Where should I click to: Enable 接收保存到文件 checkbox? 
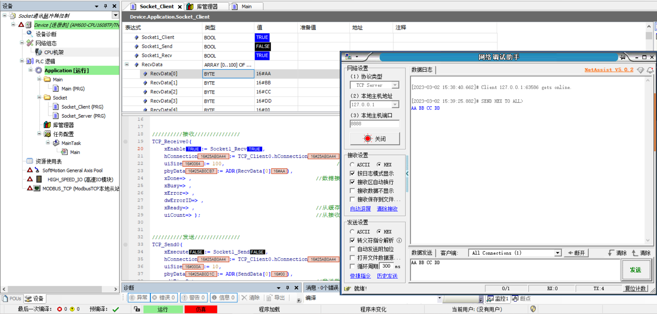click(x=352, y=199)
